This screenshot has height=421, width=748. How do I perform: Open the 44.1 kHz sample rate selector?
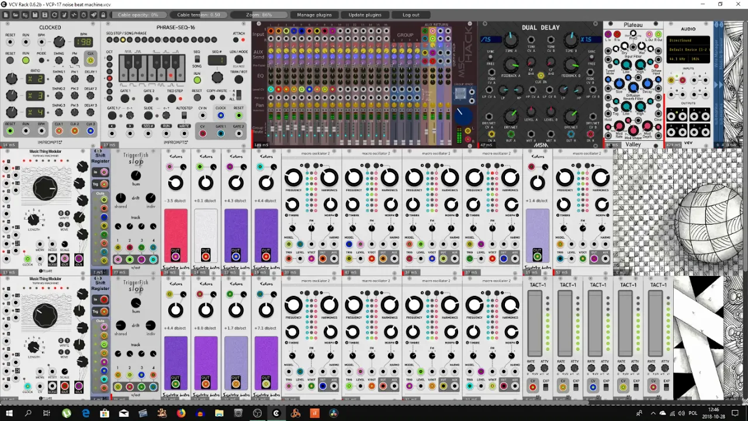pos(677,59)
